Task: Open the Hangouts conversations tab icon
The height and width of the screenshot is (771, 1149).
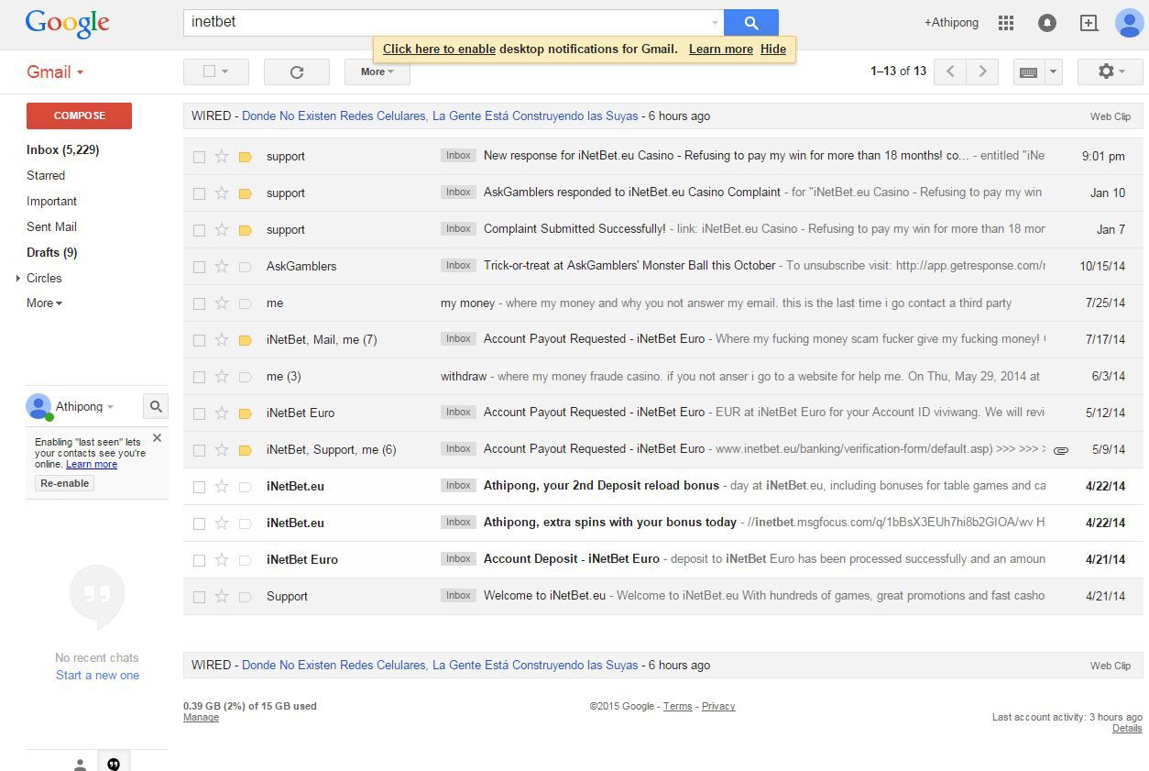Action: tap(114, 764)
